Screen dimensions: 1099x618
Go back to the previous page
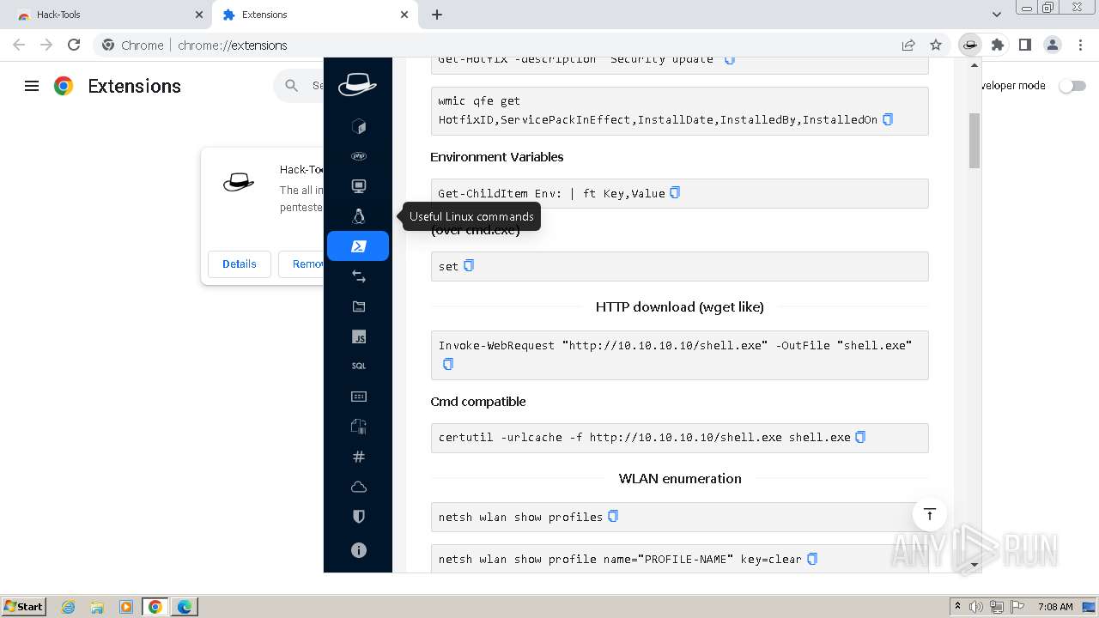(x=19, y=45)
